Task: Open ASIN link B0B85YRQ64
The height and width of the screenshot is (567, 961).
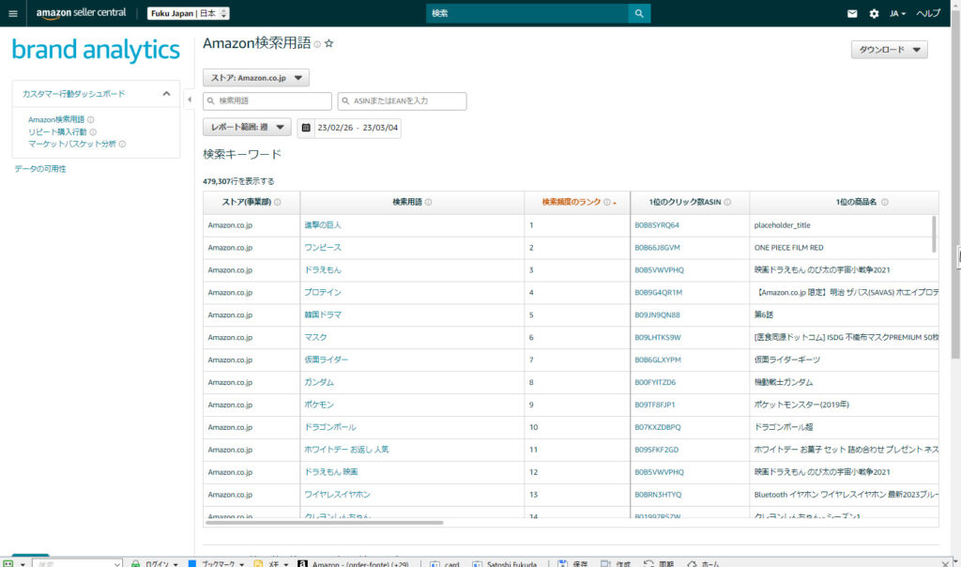Action: (x=657, y=225)
